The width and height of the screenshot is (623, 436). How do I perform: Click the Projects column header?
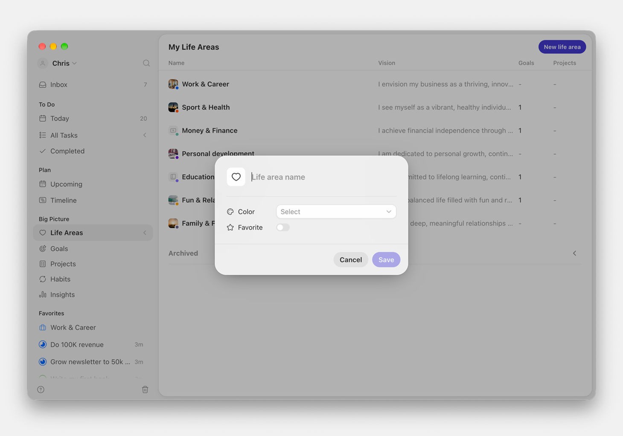565,63
